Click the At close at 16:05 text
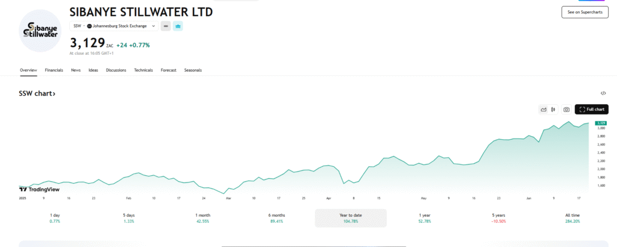 (x=91, y=52)
